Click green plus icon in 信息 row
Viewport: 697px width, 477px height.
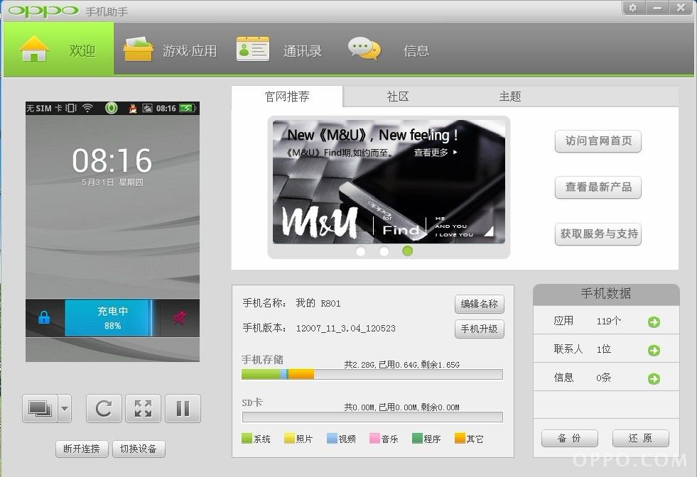(x=654, y=379)
